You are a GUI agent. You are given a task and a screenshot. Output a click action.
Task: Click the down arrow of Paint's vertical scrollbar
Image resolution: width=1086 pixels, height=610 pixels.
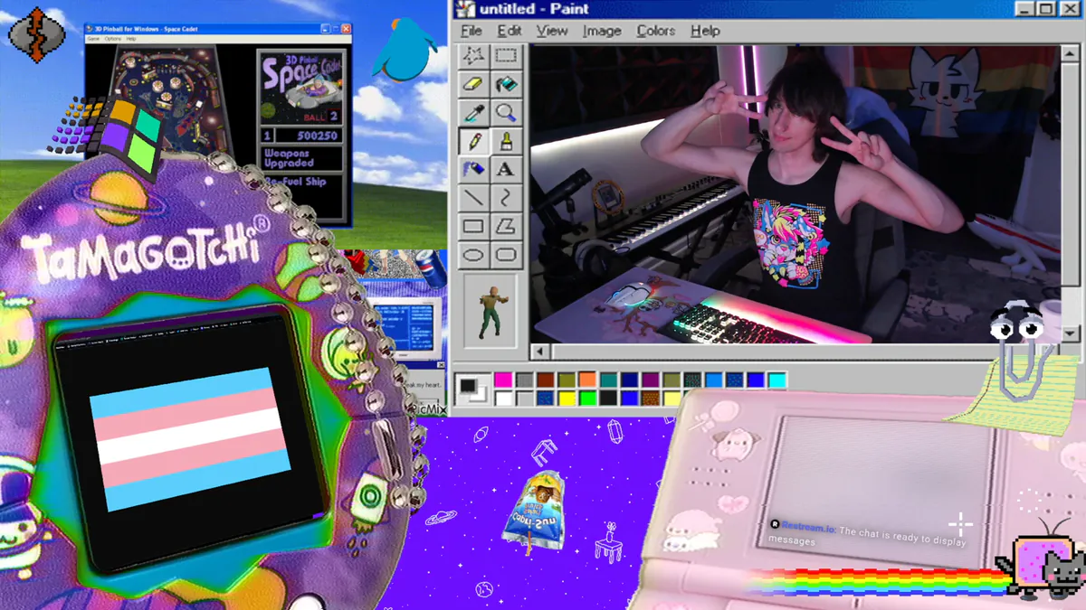coord(1070,334)
